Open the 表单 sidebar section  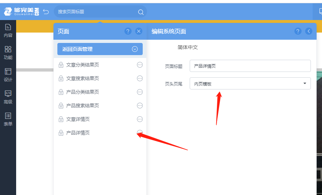[8, 119]
